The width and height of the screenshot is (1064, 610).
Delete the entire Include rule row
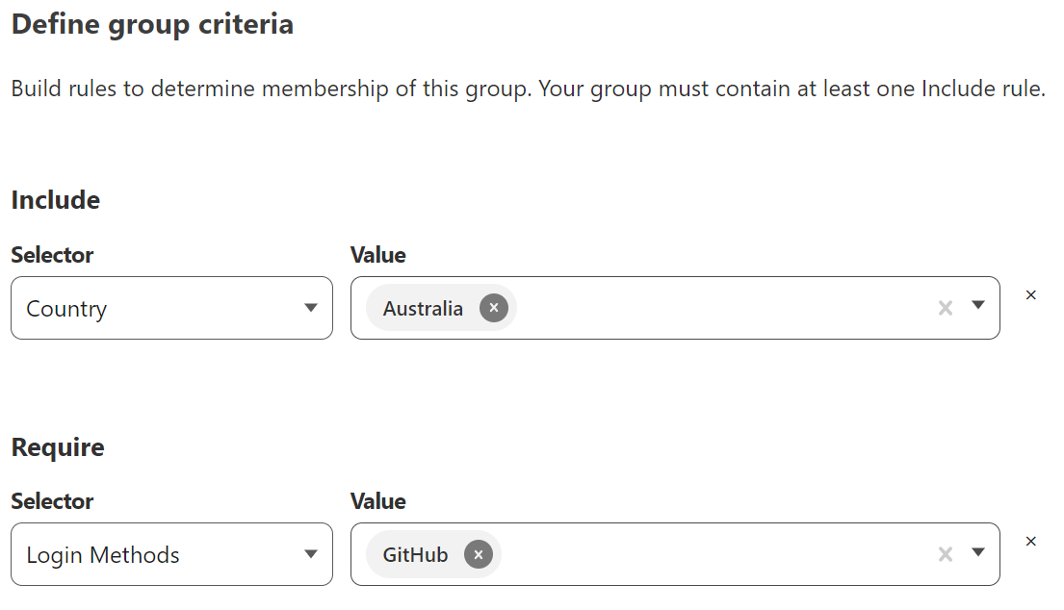point(1030,294)
